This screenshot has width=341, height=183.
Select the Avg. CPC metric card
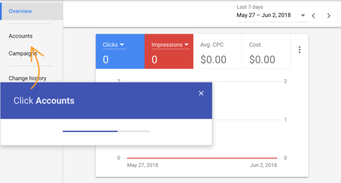tap(217, 51)
